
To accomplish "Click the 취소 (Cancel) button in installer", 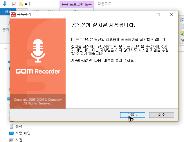I will [x=161, y=115].
